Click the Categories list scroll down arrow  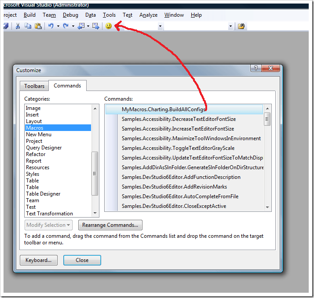(95, 213)
